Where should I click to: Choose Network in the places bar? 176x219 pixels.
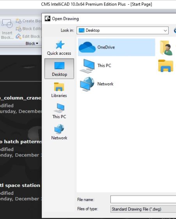tap(59, 132)
